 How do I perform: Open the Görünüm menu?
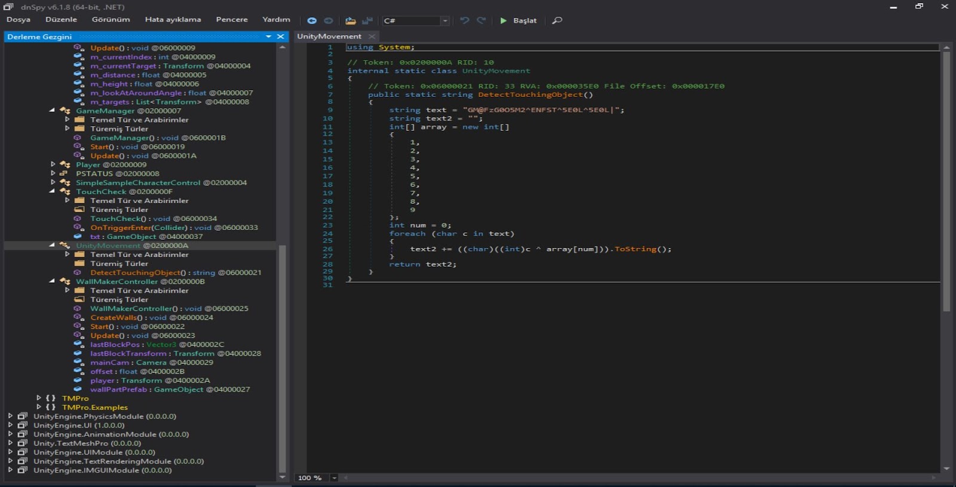pyautogui.click(x=111, y=20)
